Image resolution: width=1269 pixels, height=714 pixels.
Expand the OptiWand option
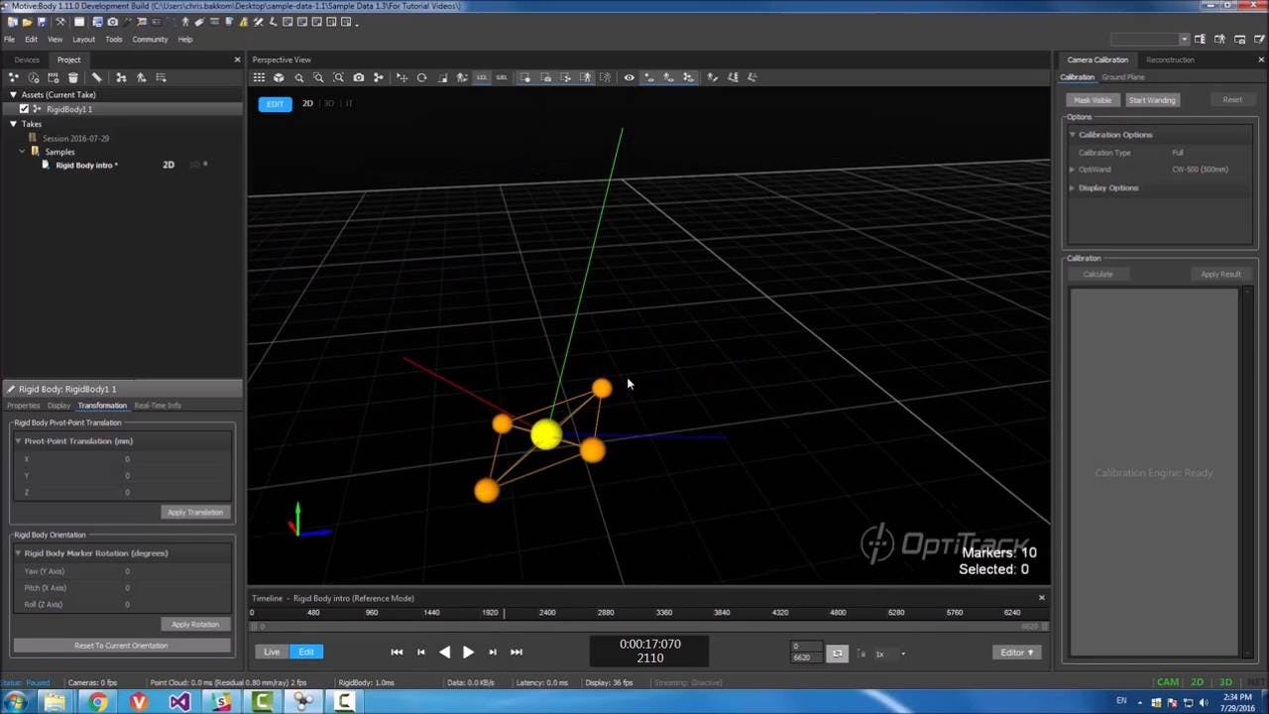(x=1072, y=170)
